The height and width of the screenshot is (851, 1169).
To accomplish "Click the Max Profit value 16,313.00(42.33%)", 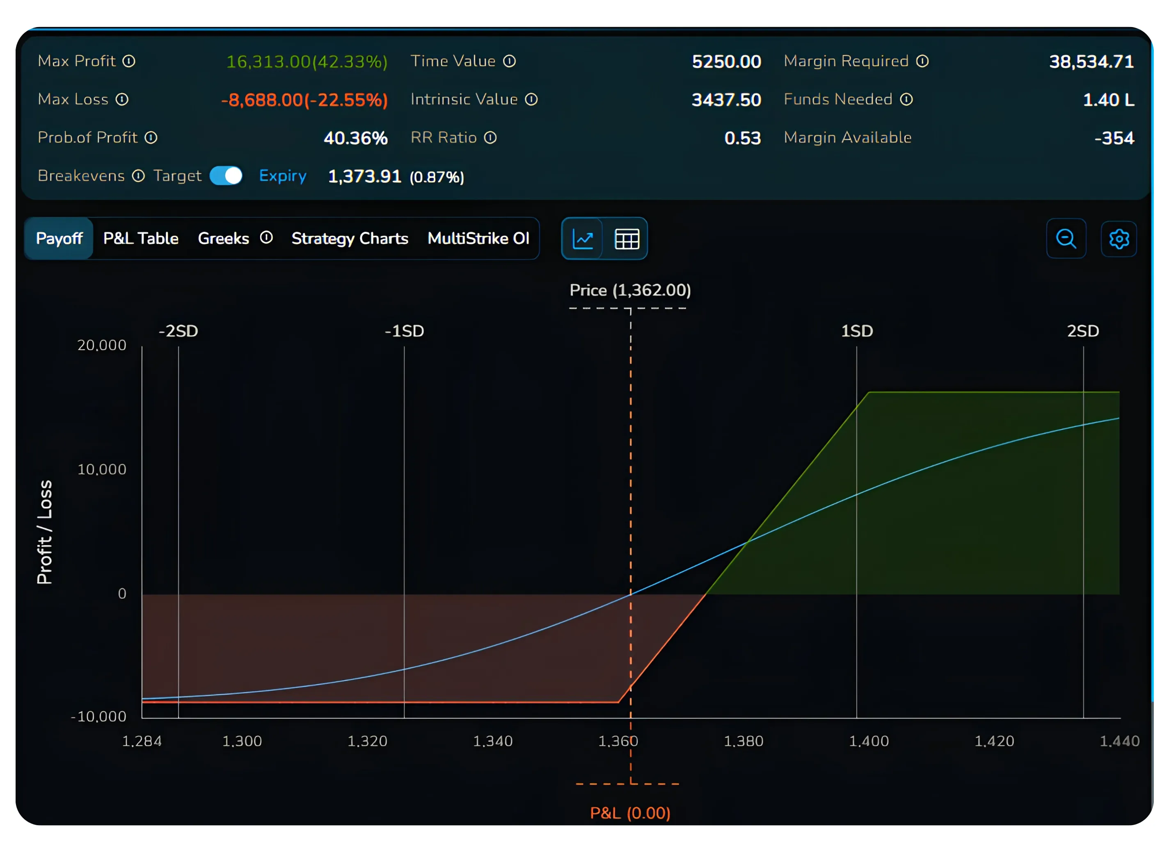I will point(307,62).
